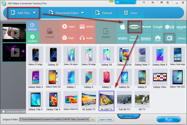This screenshot has width=187, height=125.
Task: Choose the 4K/HD format group
Action: 87,27
